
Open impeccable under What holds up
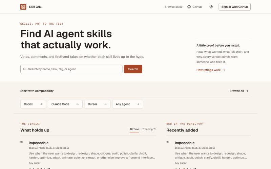39,143
